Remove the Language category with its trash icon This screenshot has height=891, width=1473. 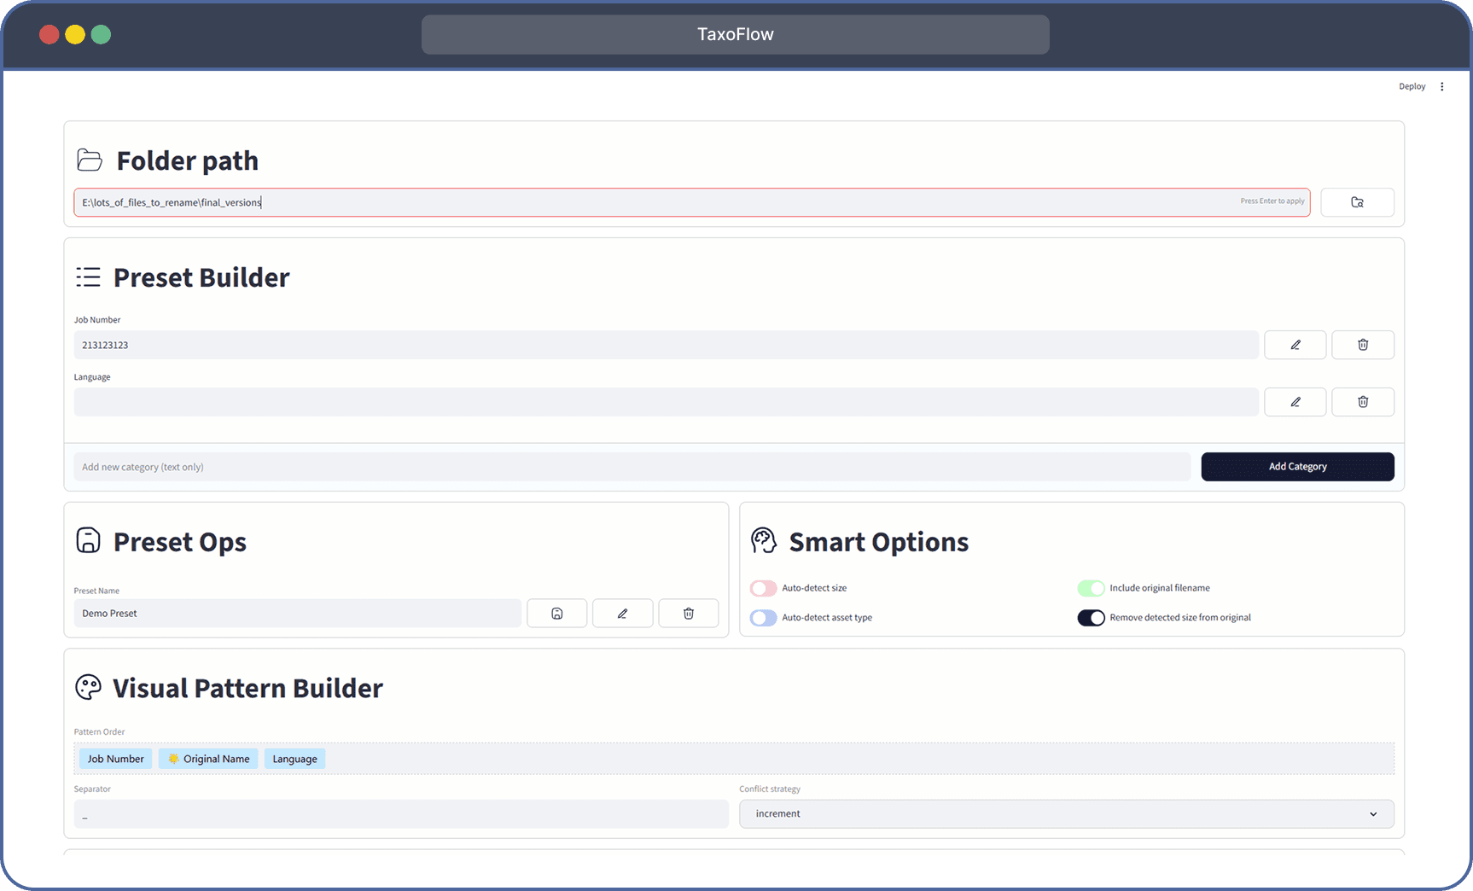(x=1362, y=401)
